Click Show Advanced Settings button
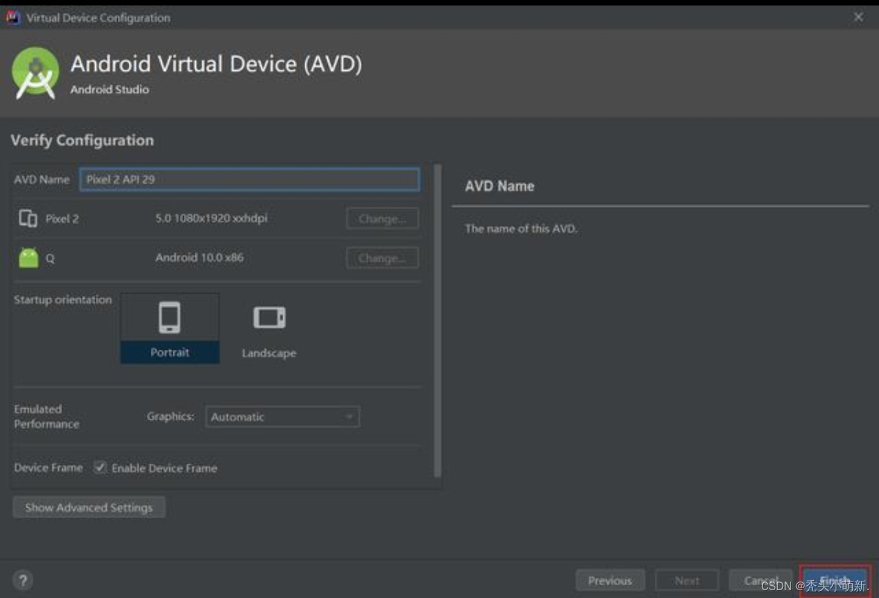Viewport: 879px width, 598px height. [89, 507]
